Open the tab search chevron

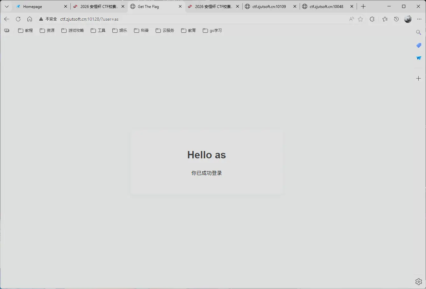6,6
